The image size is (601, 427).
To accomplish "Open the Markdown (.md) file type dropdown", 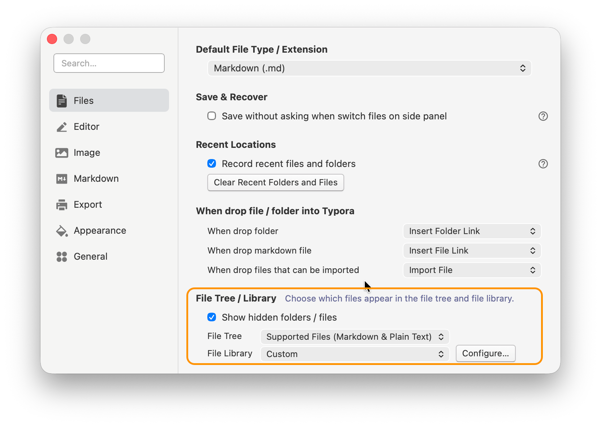I will pos(369,68).
